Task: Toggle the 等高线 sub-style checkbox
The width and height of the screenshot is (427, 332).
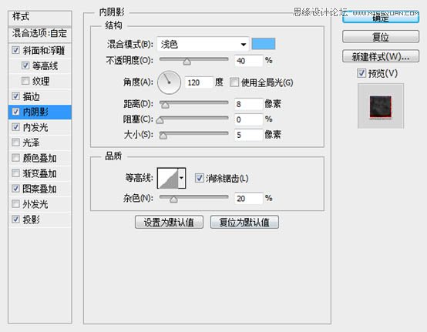Action: 25,65
